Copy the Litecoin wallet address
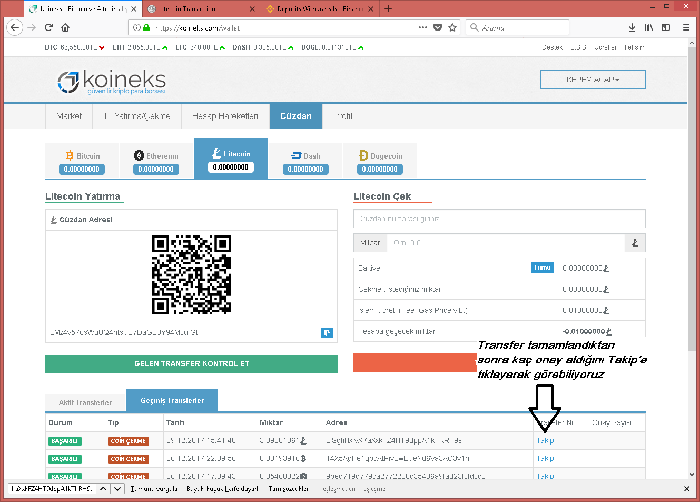Screen dimensions: 700x502 point(327,333)
